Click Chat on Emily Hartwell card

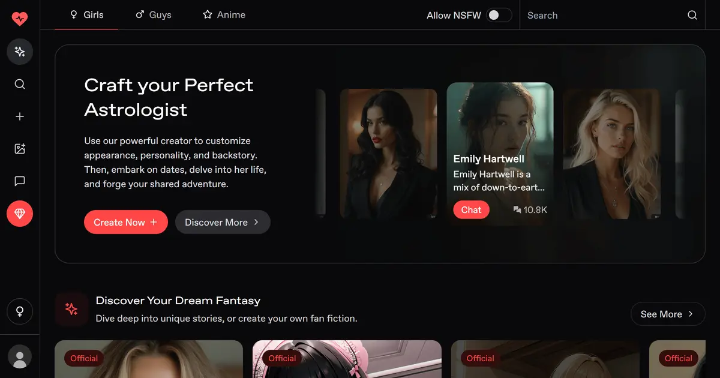(x=471, y=210)
